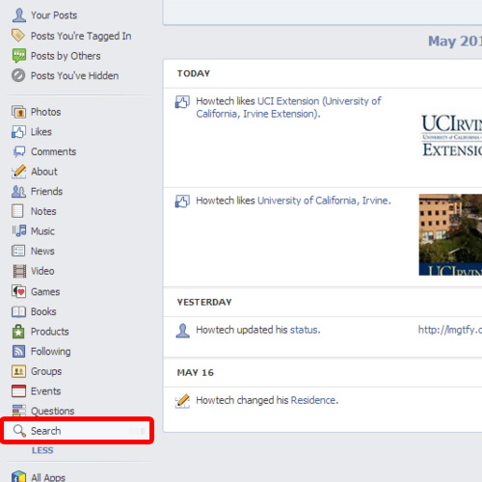Image resolution: width=482 pixels, height=482 pixels.
Task: Click the Groups icon in sidebar
Action: (18, 371)
